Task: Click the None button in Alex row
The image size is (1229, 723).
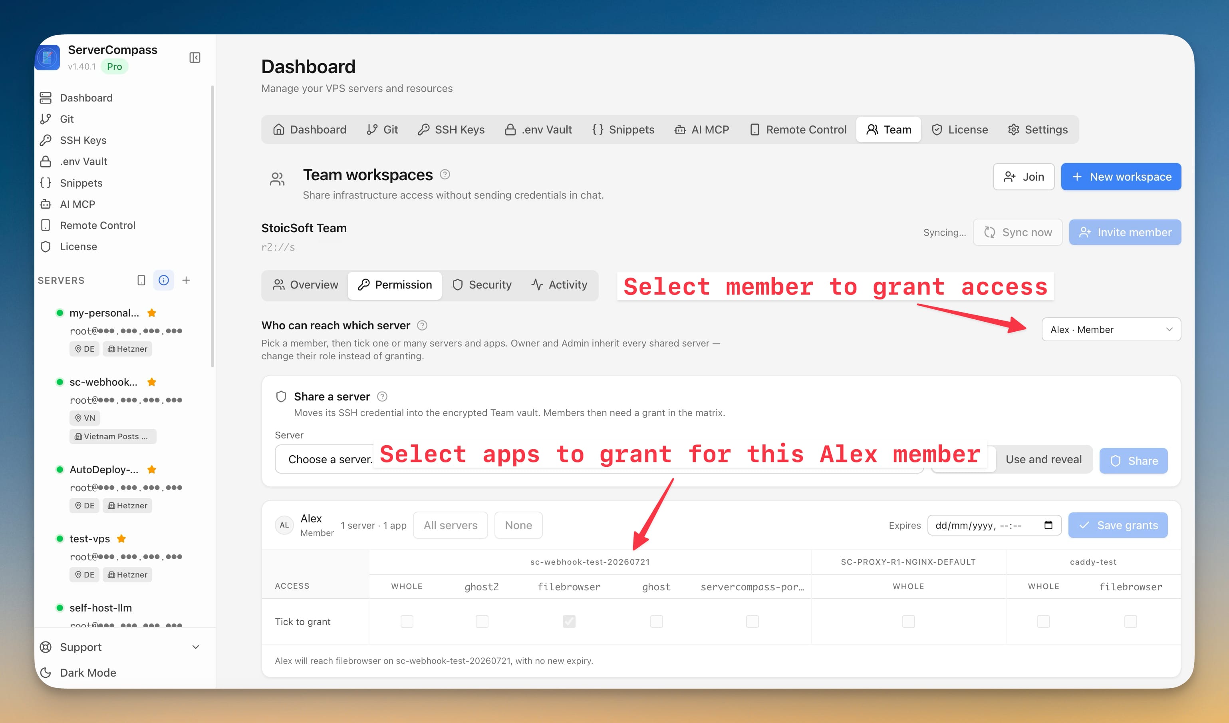Action: click(518, 525)
